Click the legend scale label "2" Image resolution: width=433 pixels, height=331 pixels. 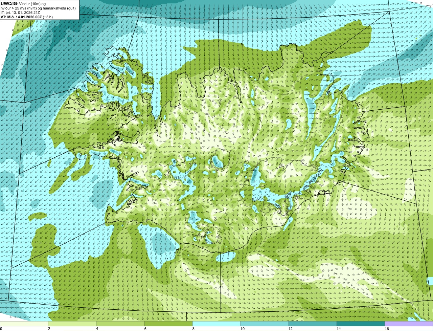[49, 329]
